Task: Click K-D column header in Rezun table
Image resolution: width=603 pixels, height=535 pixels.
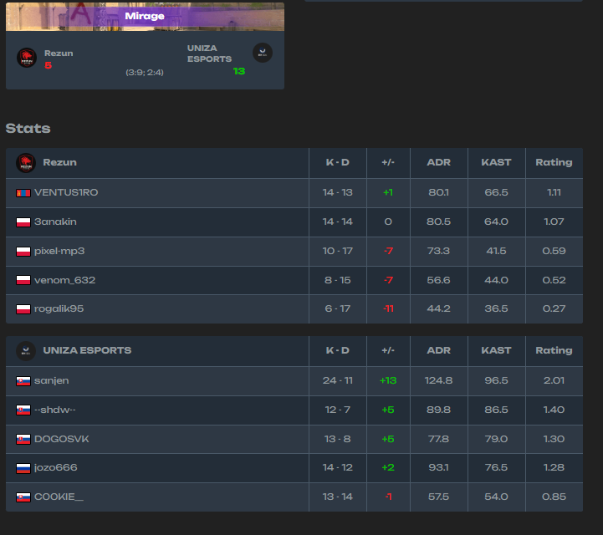Action: point(338,162)
